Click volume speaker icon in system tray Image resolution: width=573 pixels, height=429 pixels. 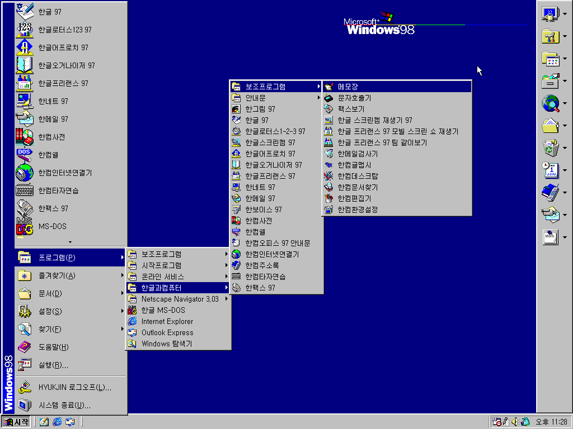pyautogui.click(x=515, y=422)
